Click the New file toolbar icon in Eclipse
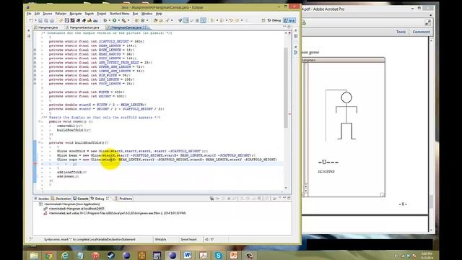Screen dimensions: 462x260 (x=31, y=20)
